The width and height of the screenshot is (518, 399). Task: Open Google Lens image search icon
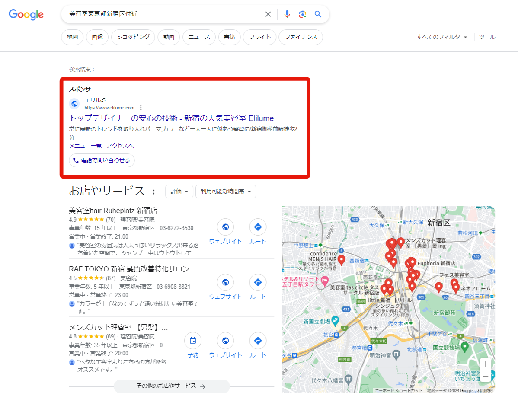click(302, 14)
